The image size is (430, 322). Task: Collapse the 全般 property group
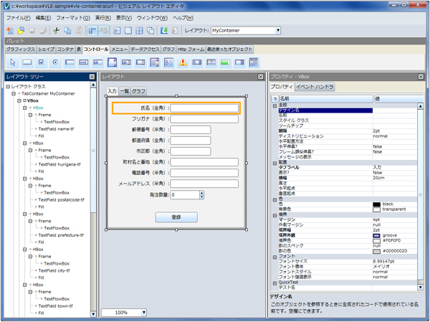click(x=274, y=105)
